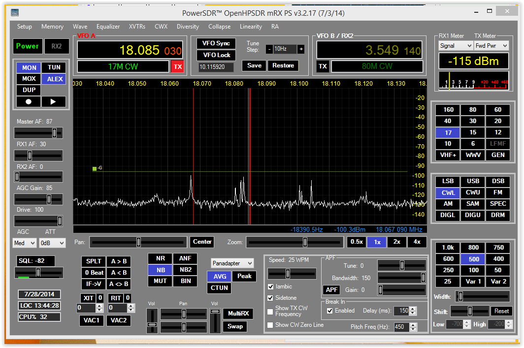Toggle the Power button

[28, 46]
